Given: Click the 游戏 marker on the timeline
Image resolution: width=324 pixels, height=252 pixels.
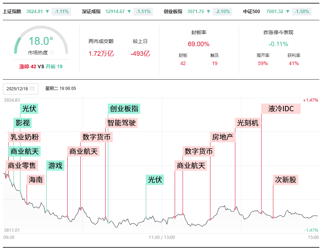Looking at the screenshot, I should click(56, 166).
